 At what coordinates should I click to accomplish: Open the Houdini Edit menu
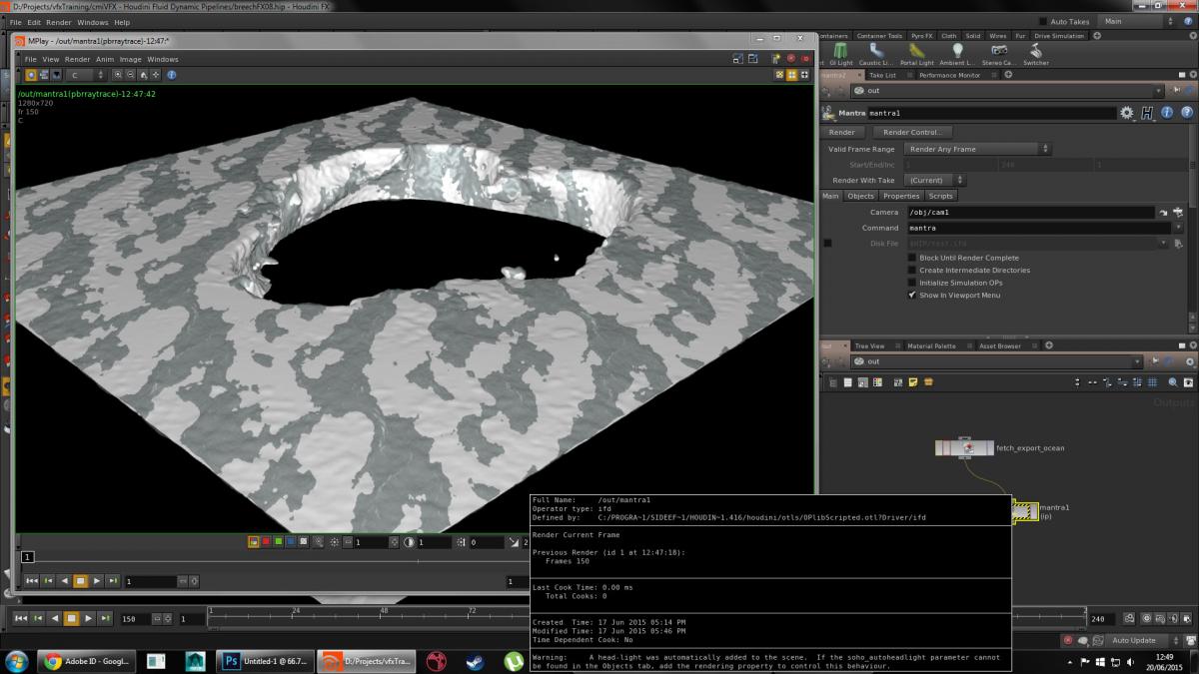point(34,22)
